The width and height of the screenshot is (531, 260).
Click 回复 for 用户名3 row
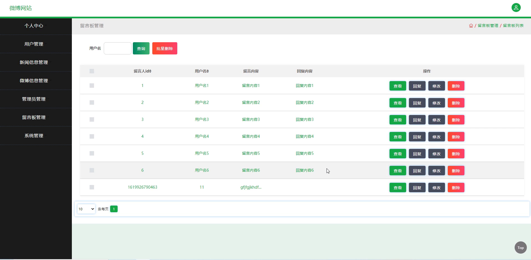coord(417,120)
